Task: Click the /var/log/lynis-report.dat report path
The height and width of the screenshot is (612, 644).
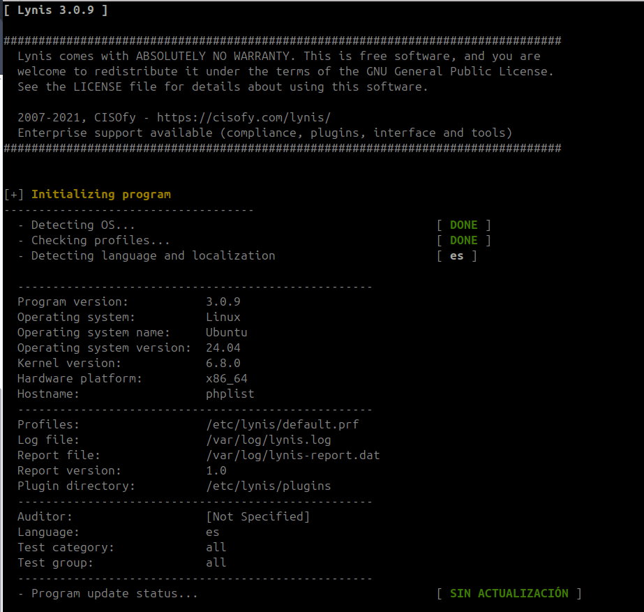Action: click(292, 456)
